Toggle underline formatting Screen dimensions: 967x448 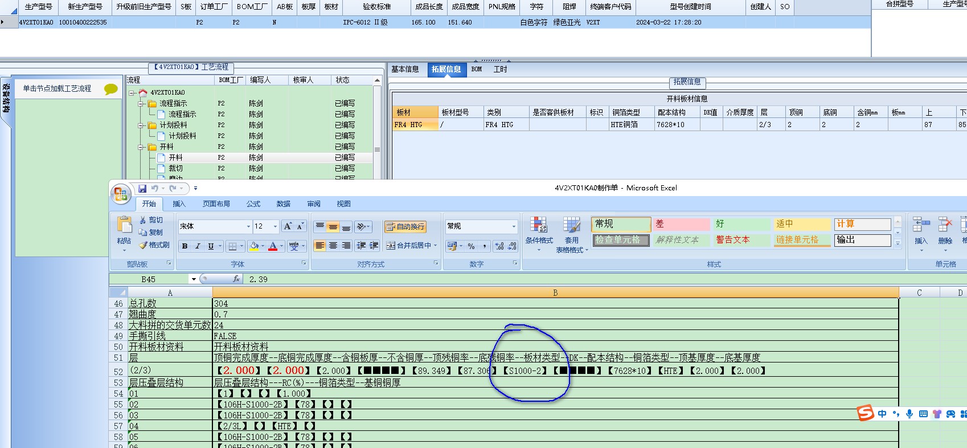click(x=211, y=246)
